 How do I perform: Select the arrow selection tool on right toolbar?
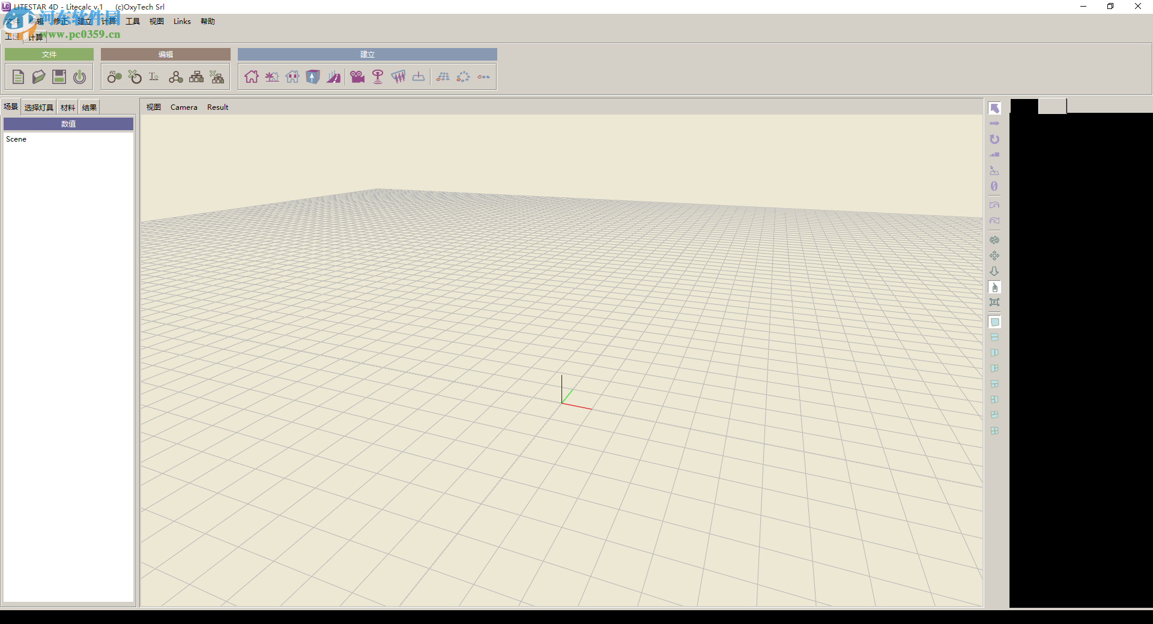click(995, 108)
